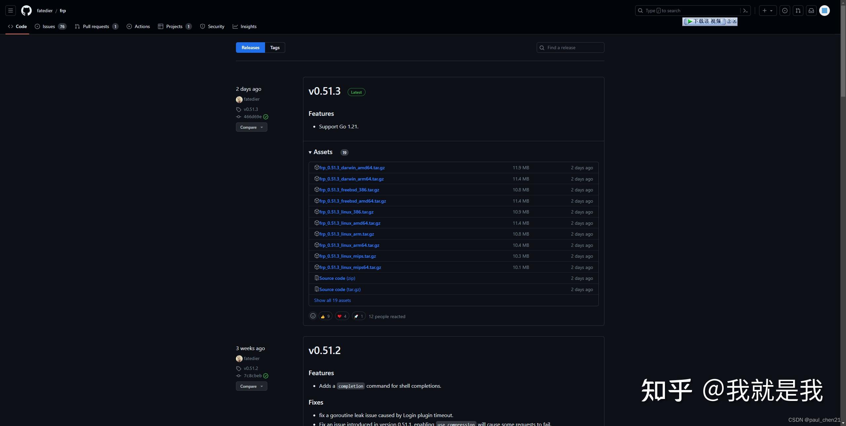846x426 pixels.
Task: Collapse the Assets section triangle
Action: tap(310, 152)
